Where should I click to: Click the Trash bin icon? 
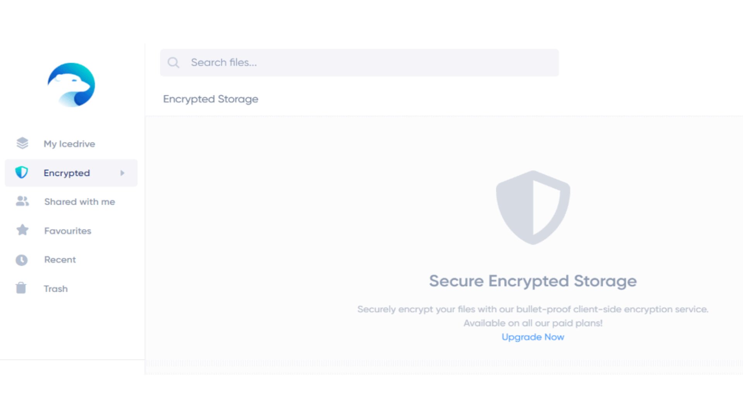click(21, 288)
